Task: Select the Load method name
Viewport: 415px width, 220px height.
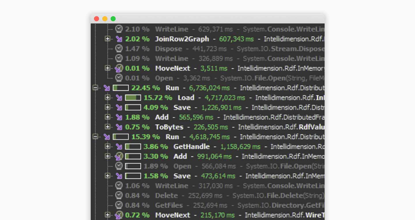Action: pyautogui.click(x=186, y=98)
